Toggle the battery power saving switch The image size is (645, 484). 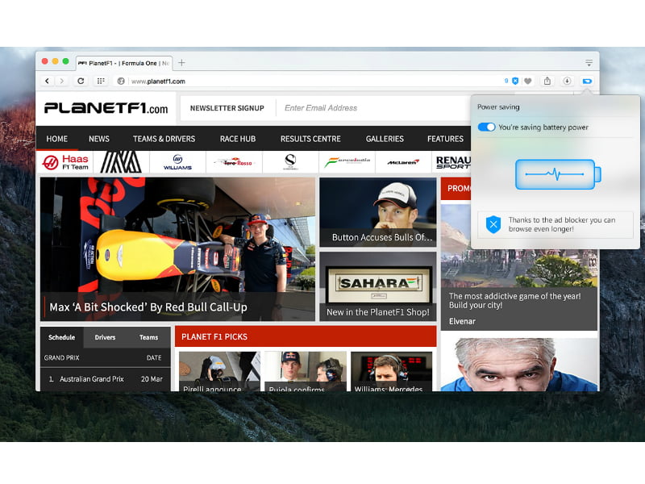[x=486, y=127]
